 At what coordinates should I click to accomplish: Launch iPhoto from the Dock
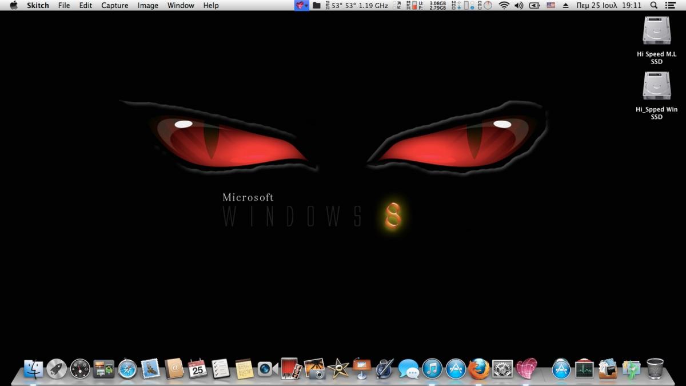(314, 368)
